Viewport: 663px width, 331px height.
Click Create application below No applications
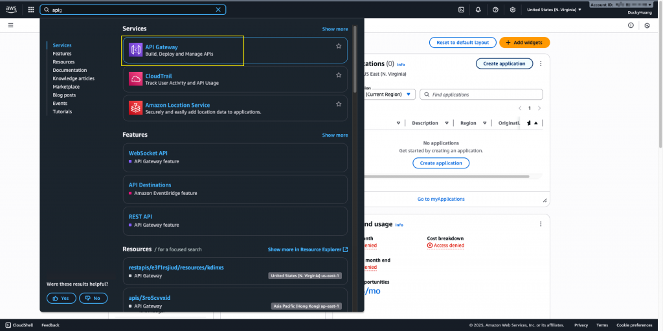441,163
